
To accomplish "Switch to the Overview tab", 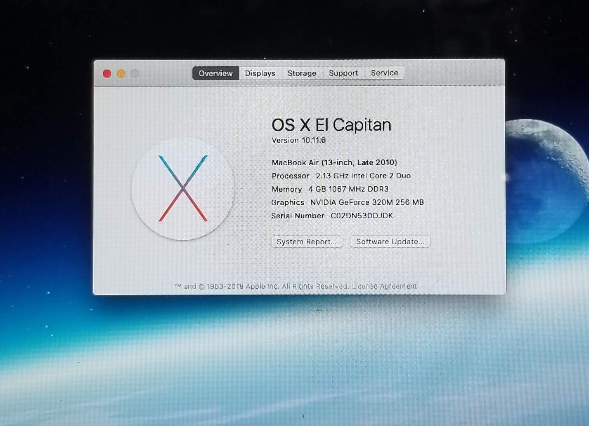I will [x=215, y=73].
